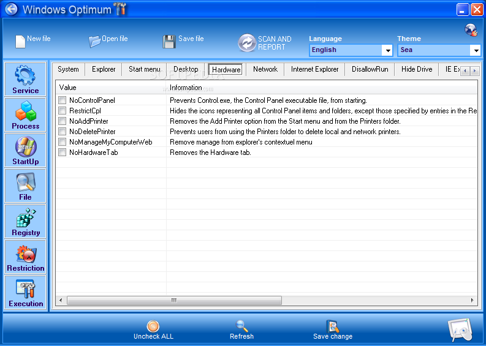Screen dimensions: 486x346
Task: Select the NoAddPrinter row text
Action: click(89, 121)
